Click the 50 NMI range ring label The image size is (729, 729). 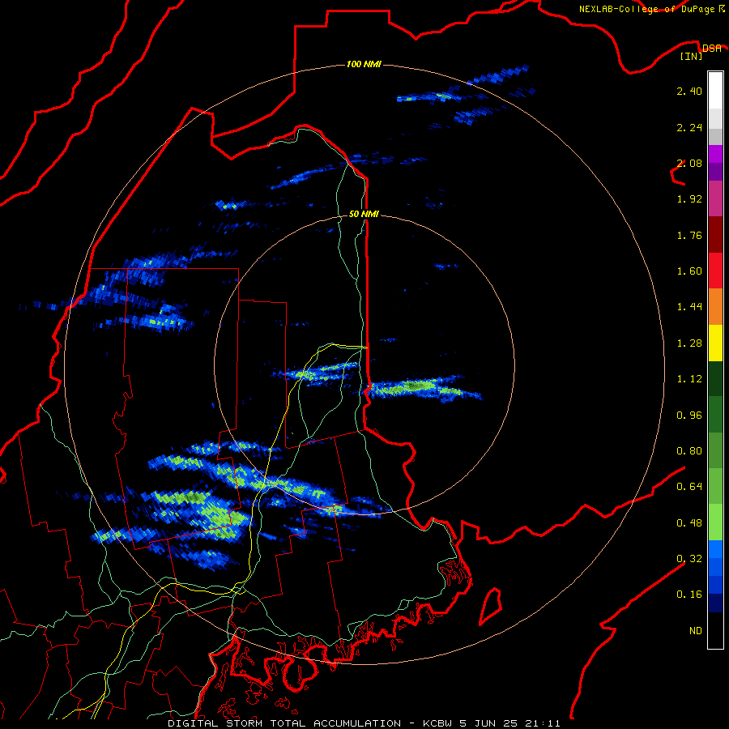click(x=364, y=214)
